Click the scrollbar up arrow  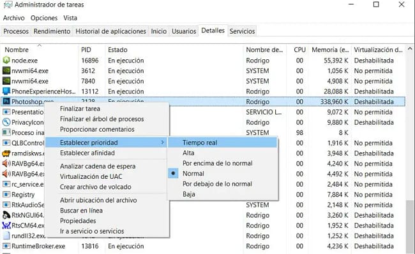(410, 49)
